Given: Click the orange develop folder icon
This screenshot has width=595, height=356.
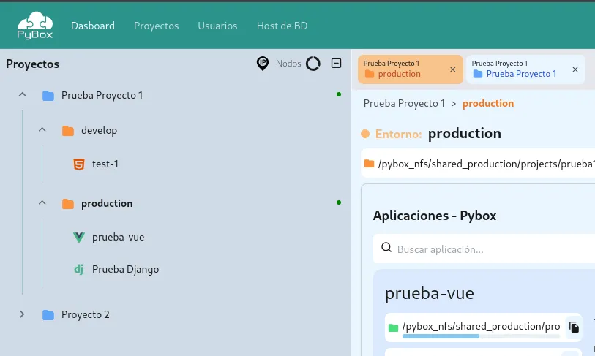Looking at the screenshot, I should pos(68,131).
